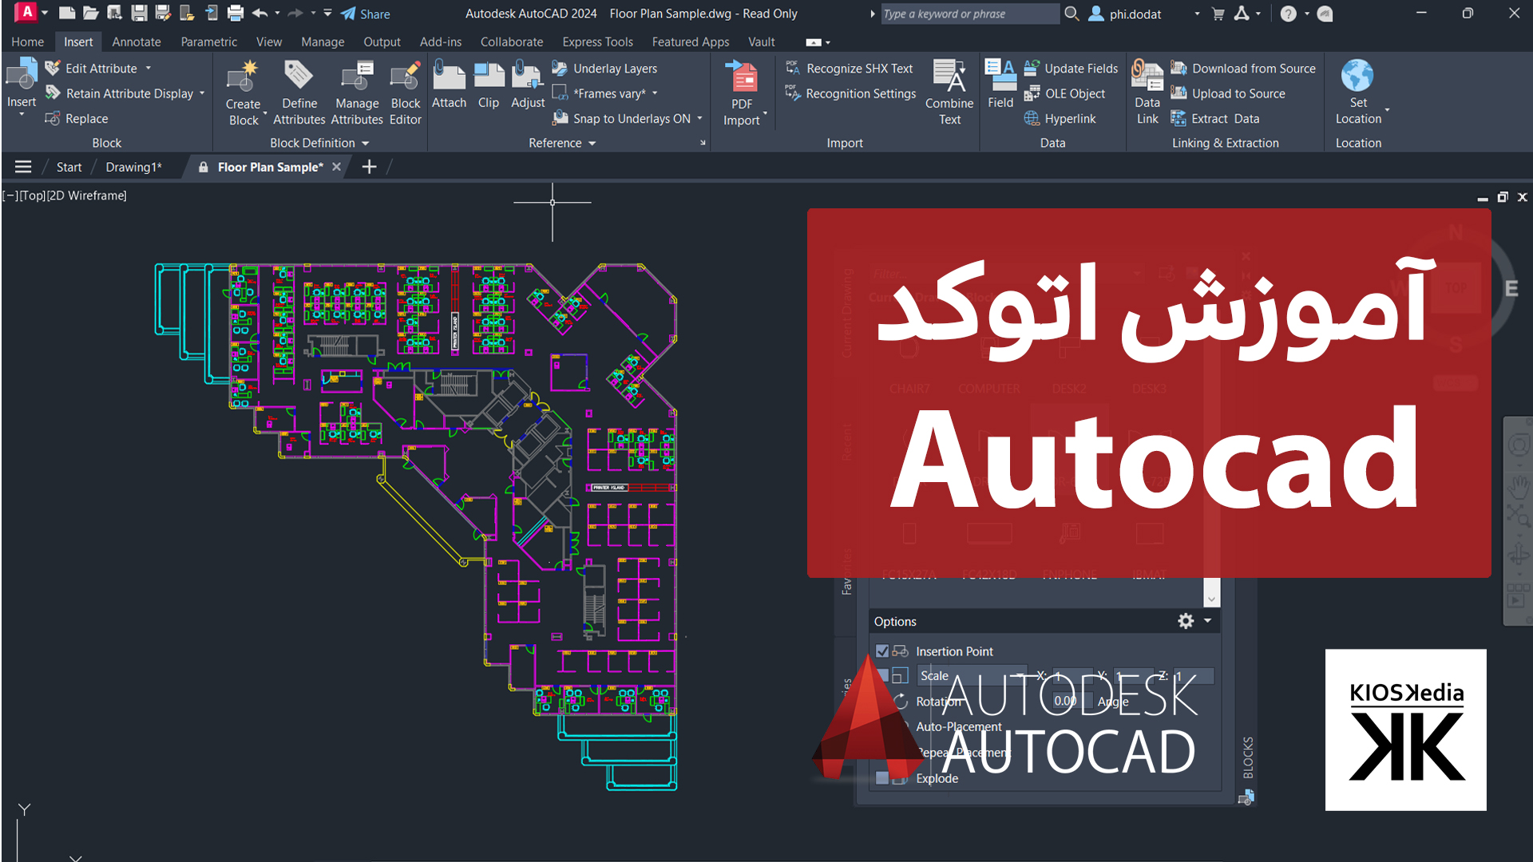The height and width of the screenshot is (862, 1533).
Task: Toggle the Explode checkbox
Action: [x=882, y=778]
